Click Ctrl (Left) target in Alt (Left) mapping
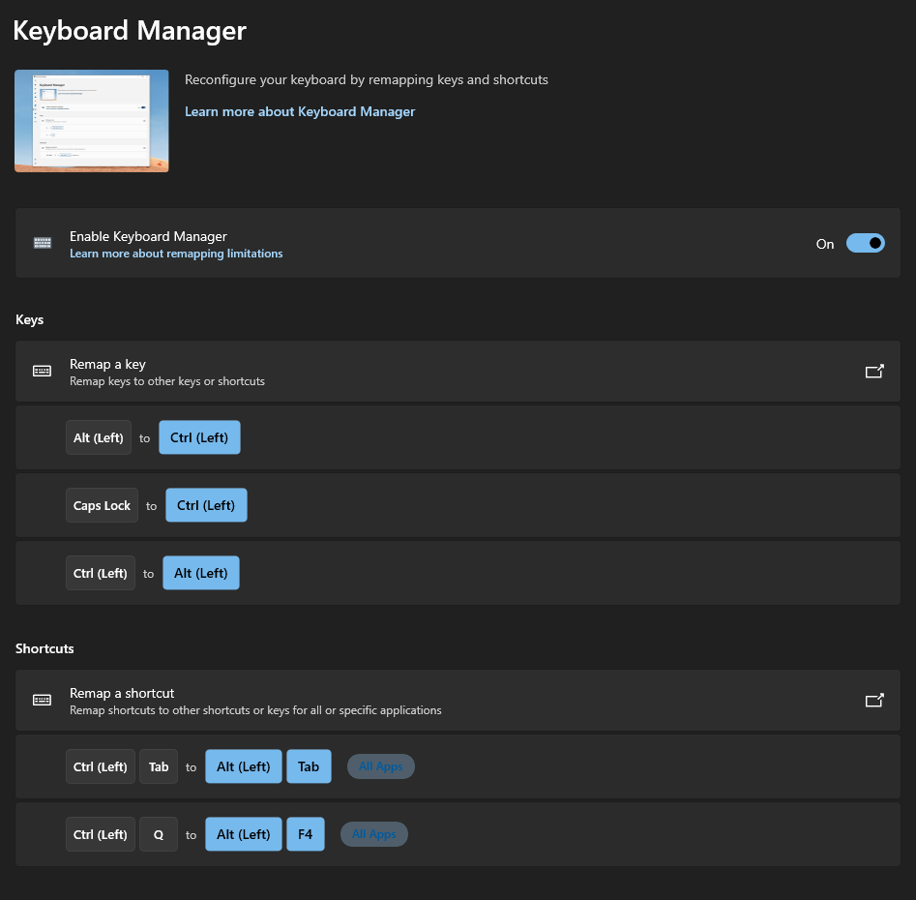916x900 pixels. pyautogui.click(x=199, y=437)
